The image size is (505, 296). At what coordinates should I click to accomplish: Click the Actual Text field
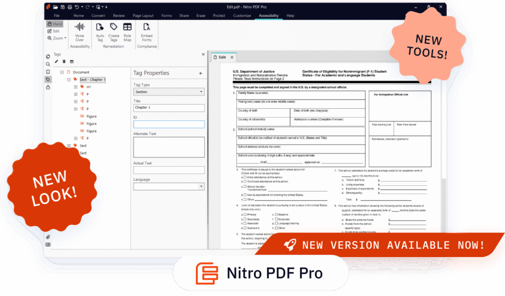169,170
